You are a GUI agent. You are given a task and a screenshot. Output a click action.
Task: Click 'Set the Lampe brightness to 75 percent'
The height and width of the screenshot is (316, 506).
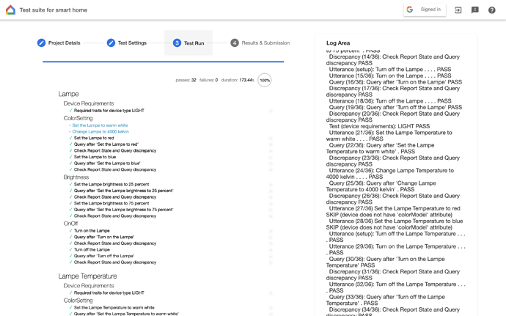coord(111,203)
